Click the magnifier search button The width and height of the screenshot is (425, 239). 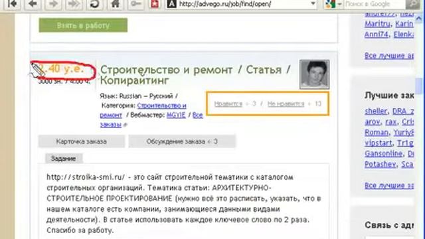coord(412,4)
